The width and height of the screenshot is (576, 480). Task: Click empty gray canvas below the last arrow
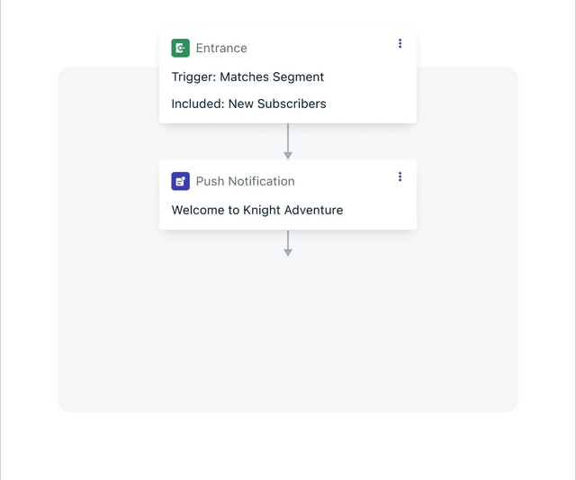pyautogui.click(x=288, y=331)
